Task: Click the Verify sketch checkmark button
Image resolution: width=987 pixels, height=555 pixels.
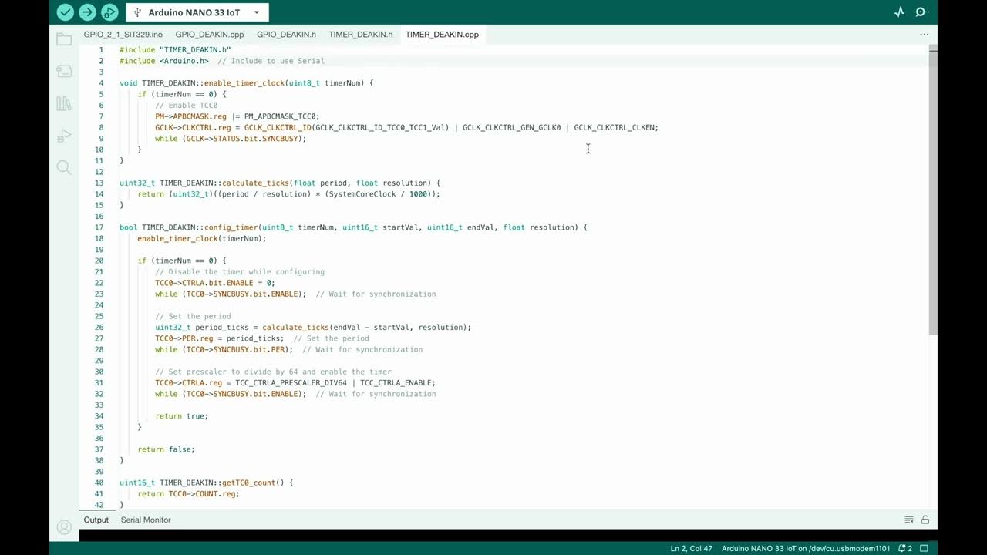Action: coord(66,12)
